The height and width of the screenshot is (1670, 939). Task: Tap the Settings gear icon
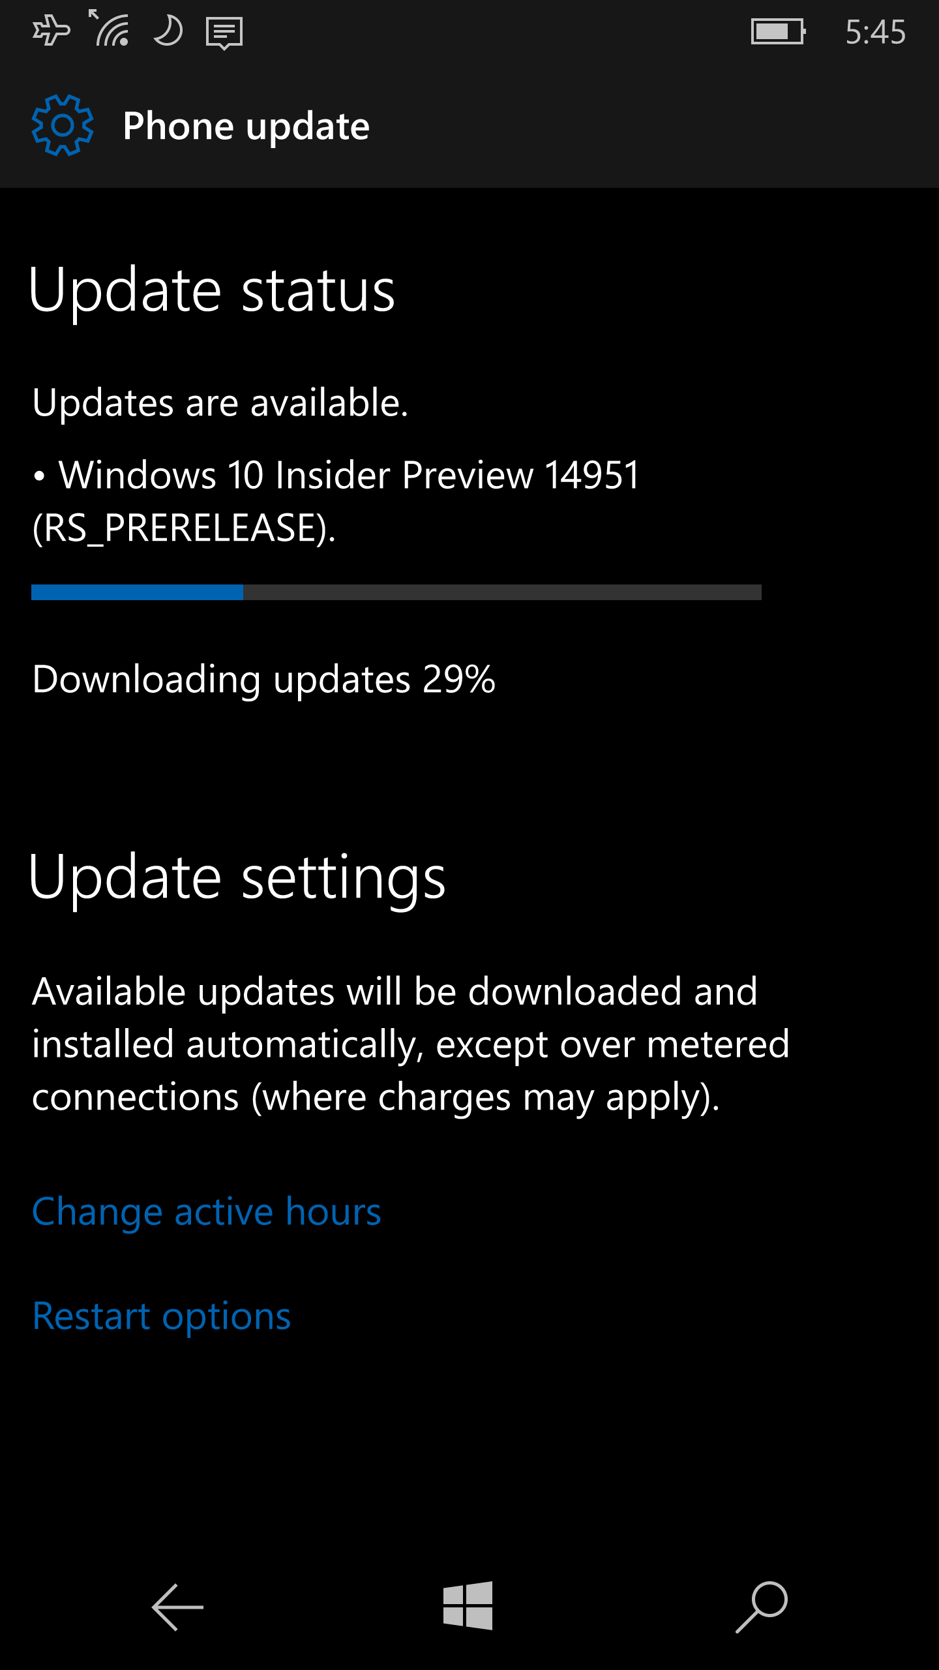[x=63, y=125]
